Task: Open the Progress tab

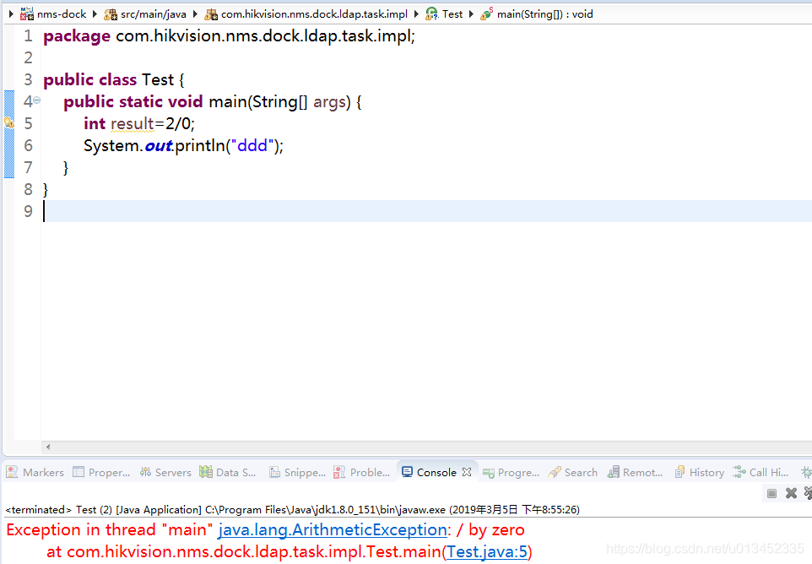Action: point(512,472)
